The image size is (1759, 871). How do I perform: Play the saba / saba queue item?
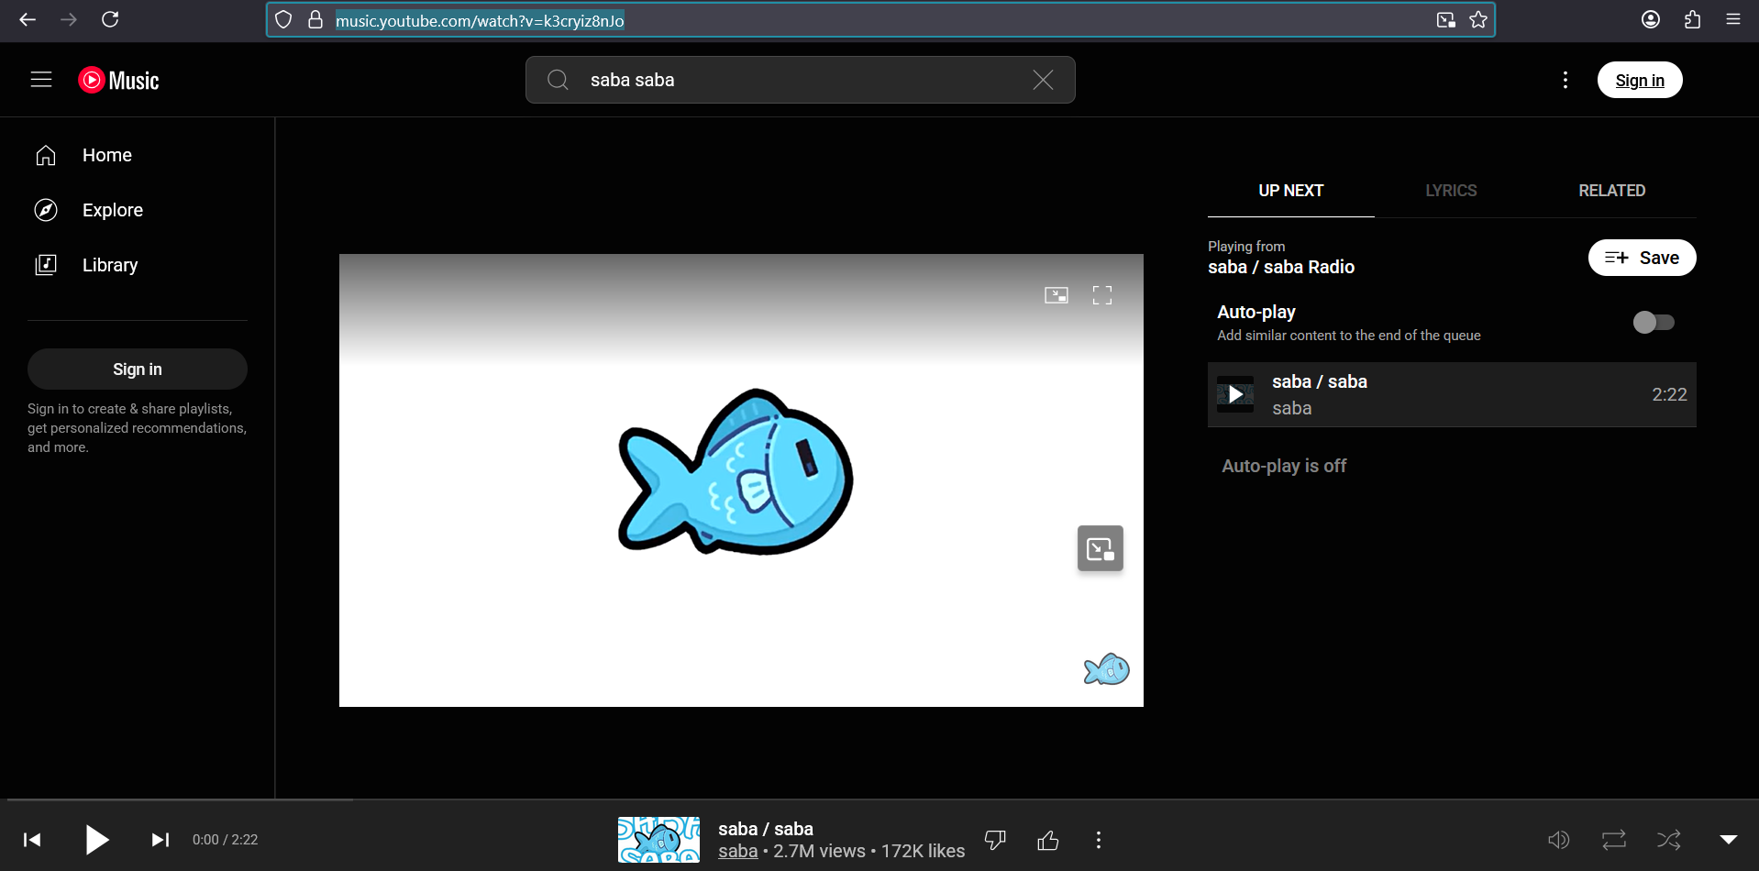click(x=1235, y=394)
